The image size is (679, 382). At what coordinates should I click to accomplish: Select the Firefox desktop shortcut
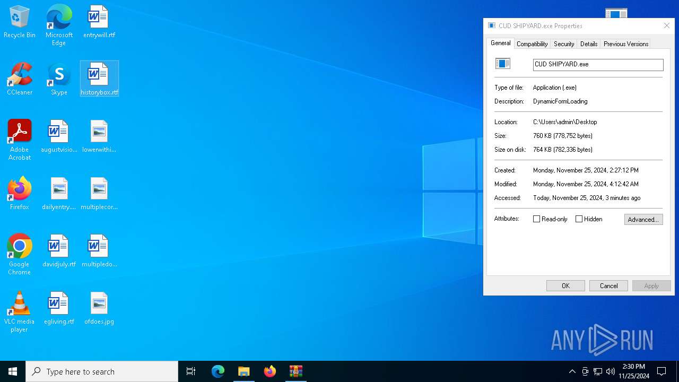(20, 194)
